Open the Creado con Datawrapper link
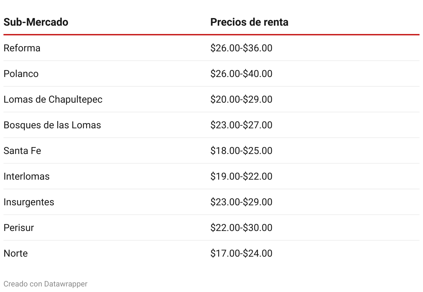Image resolution: width=423 pixels, height=292 pixels. click(x=45, y=284)
